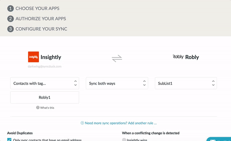Click the step 3 number badge
Screen dimensions: 231x141
pyautogui.click(x=10, y=29)
